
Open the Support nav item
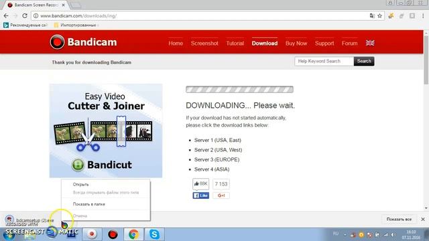coord(324,43)
